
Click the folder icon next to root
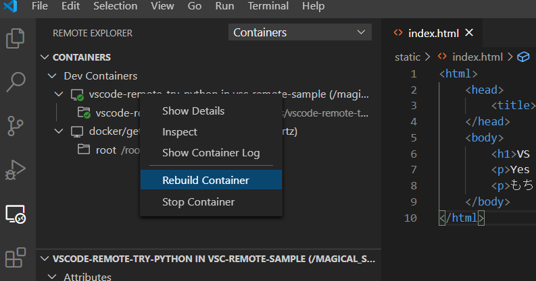[83, 149]
